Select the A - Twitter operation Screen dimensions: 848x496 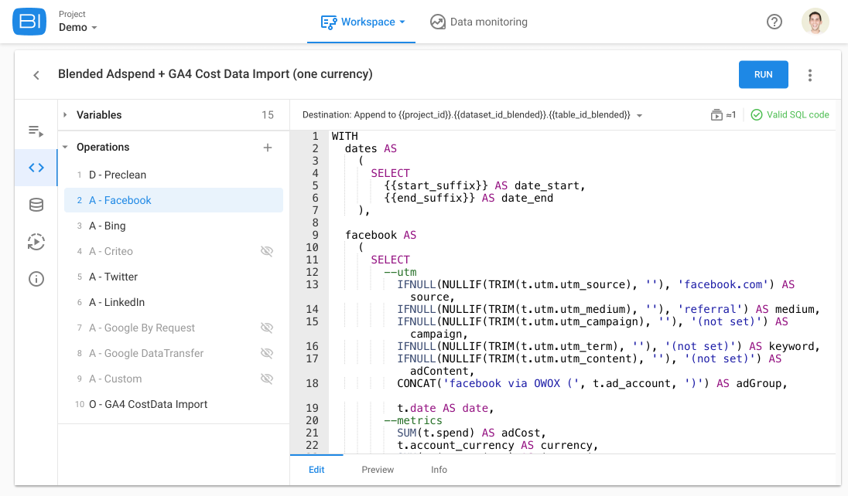173,277
